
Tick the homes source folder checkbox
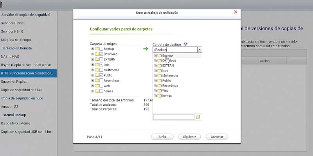click(101, 91)
